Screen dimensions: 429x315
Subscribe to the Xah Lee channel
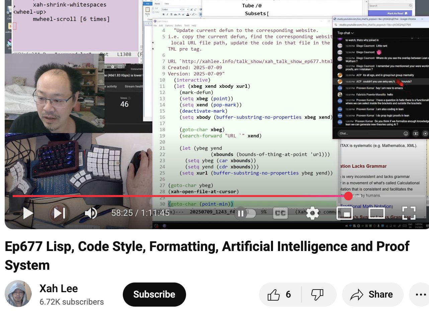(154, 294)
